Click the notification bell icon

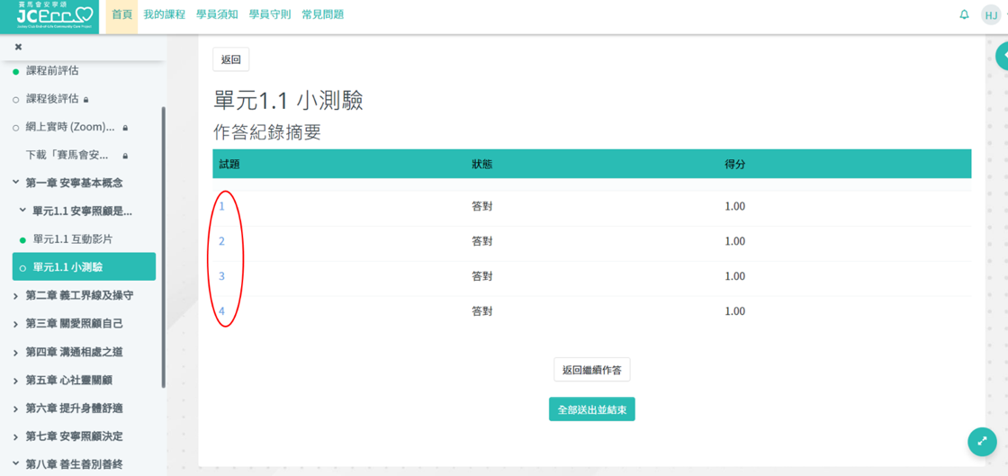(964, 14)
